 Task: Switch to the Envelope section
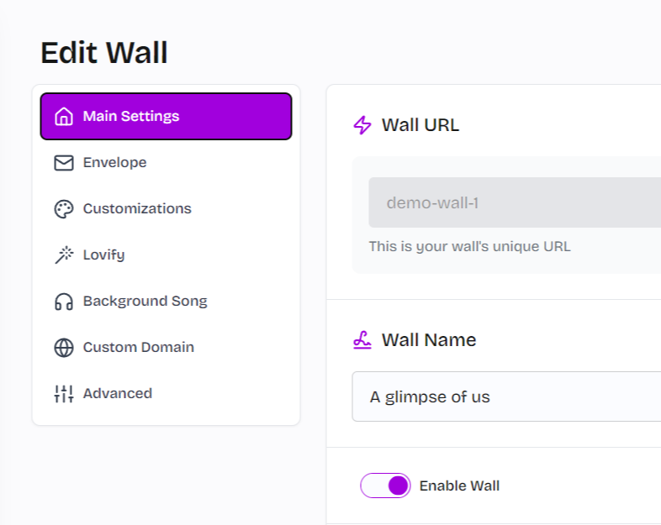click(114, 163)
